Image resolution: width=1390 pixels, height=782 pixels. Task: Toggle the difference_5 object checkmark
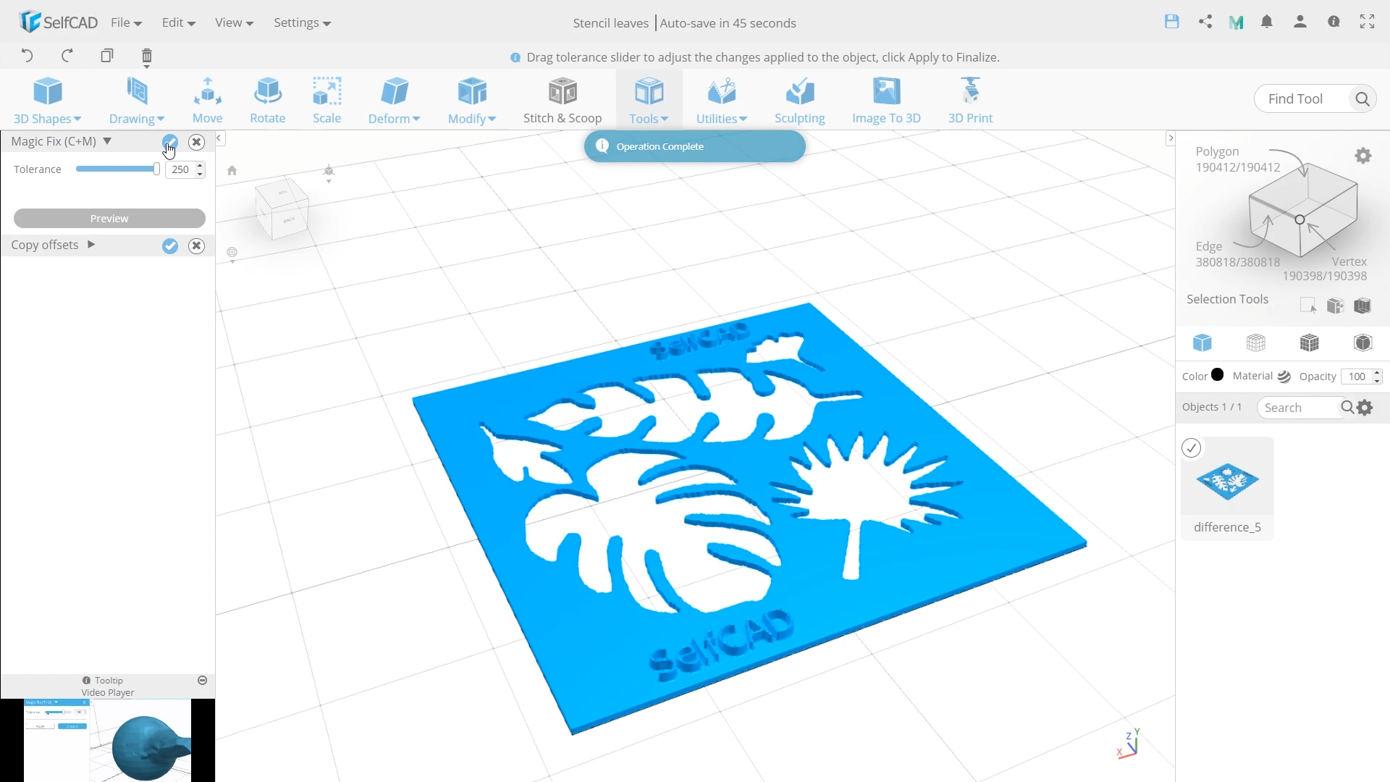pos(1192,448)
